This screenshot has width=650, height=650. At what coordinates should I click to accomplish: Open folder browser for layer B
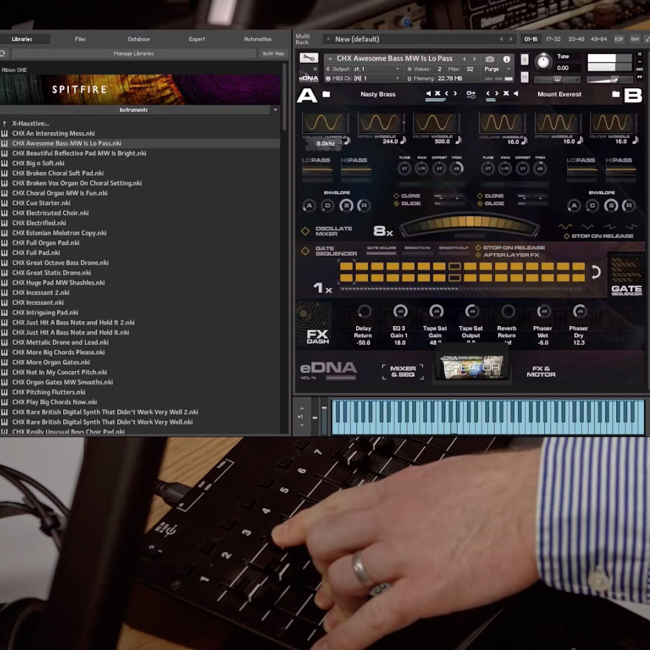pyautogui.click(x=615, y=94)
